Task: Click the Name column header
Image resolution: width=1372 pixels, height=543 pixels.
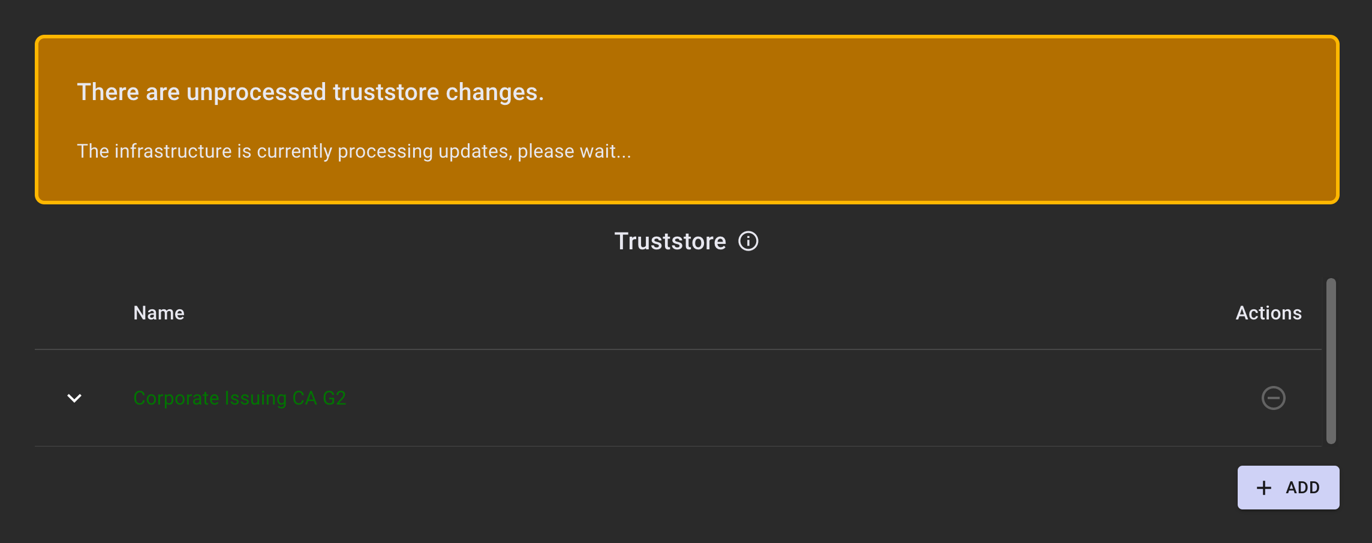Action: [158, 313]
